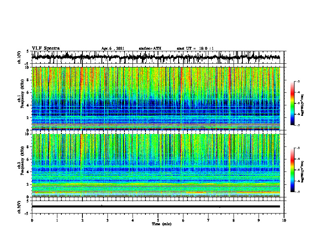This screenshot has height=247, width=320.
Task: Click the time axis tick label "5"
Action: point(158,220)
